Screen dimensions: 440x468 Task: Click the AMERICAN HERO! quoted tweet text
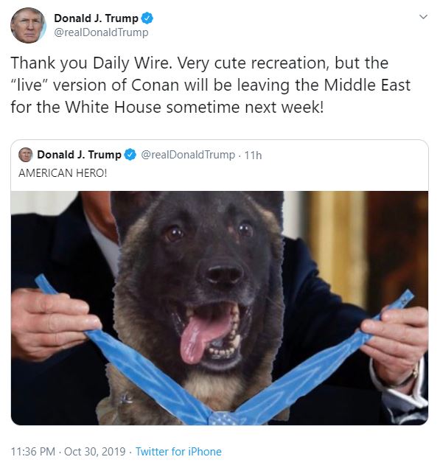click(x=63, y=172)
